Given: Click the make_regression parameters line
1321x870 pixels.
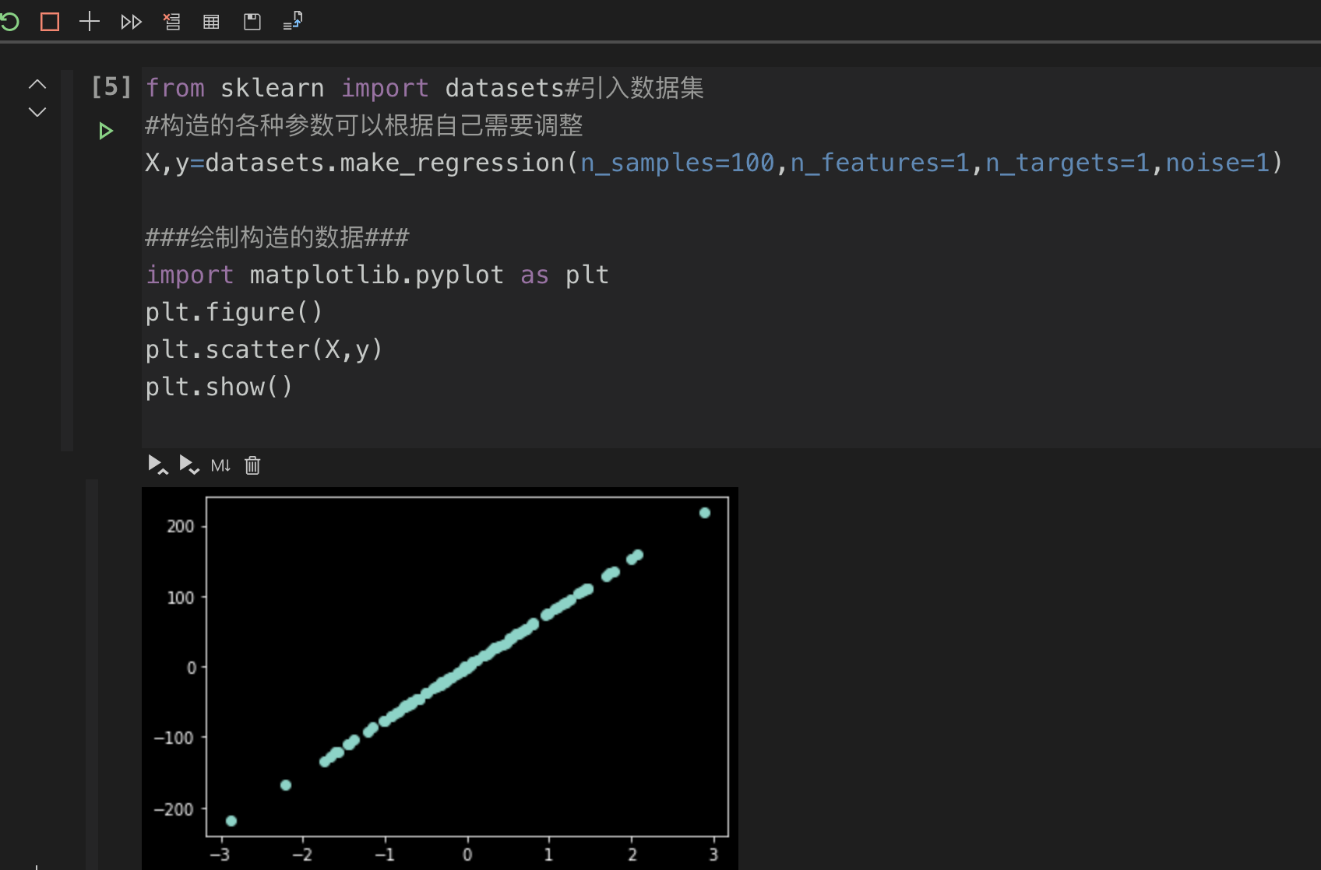Looking at the screenshot, I should [701, 162].
